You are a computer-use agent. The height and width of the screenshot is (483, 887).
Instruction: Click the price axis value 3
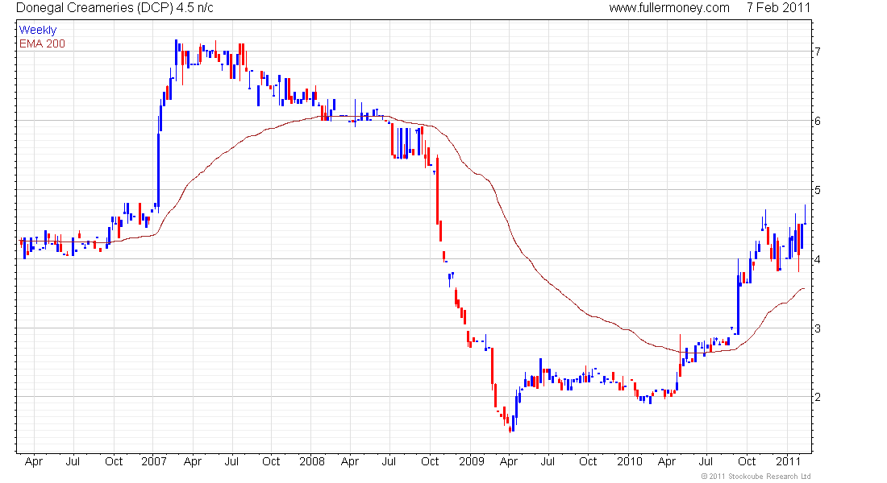click(x=818, y=328)
